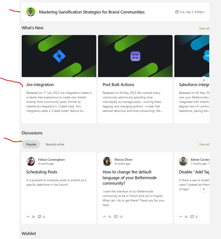Click the Jira logo icon in banner

tap(59, 56)
